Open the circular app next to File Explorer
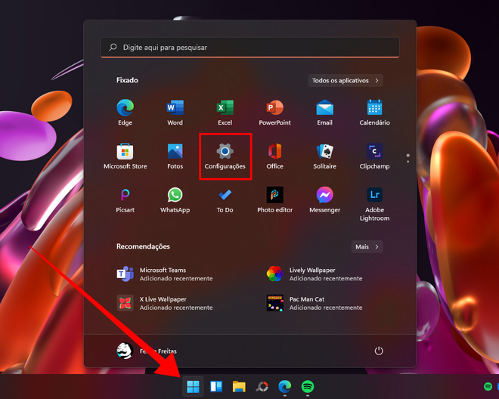Screen dimensions: 499x399 (x=262, y=387)
